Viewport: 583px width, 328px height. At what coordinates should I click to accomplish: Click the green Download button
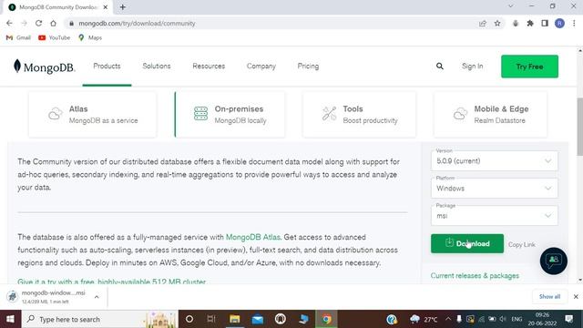click(x=467, y=243)
